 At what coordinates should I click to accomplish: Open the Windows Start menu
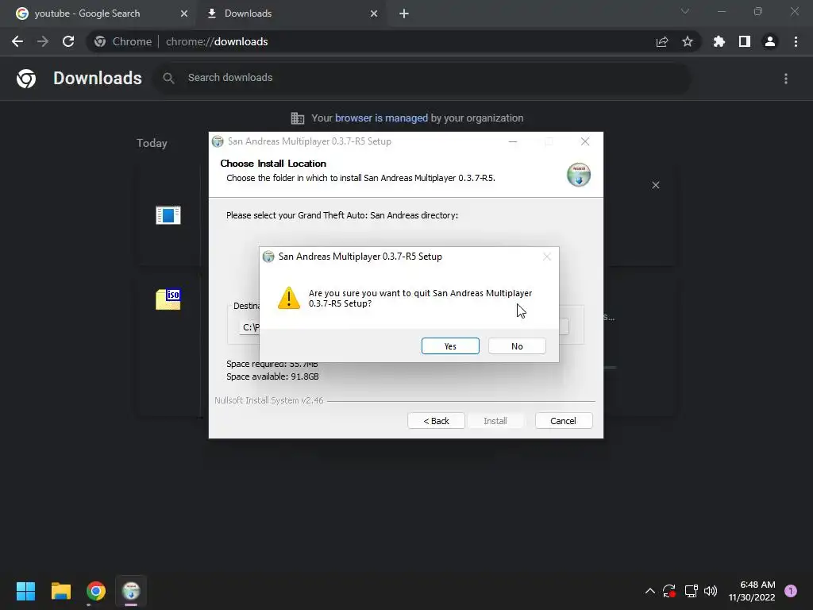pos(25,591)
